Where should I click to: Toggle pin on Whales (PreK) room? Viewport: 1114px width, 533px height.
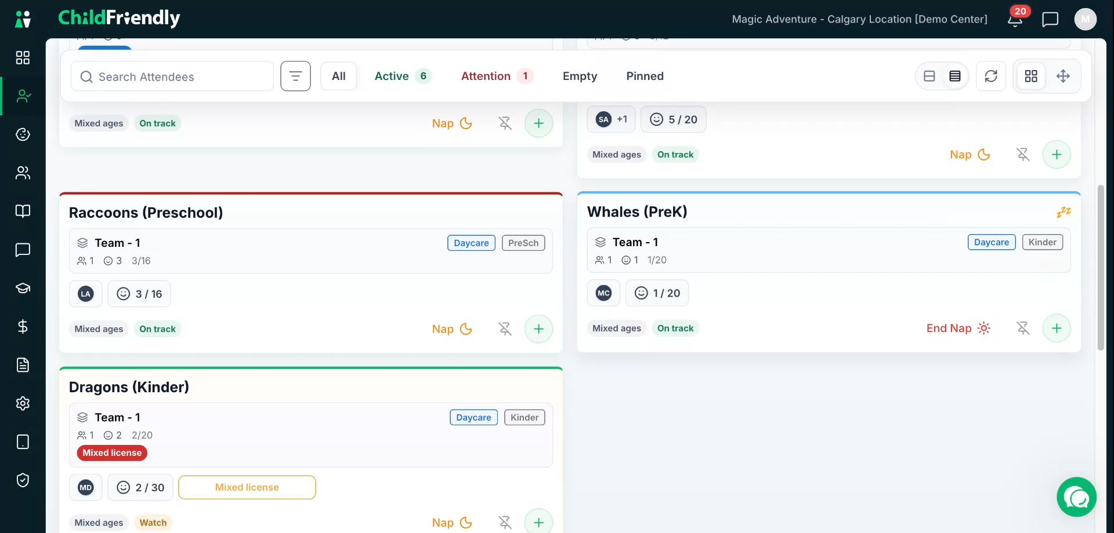1023,328
